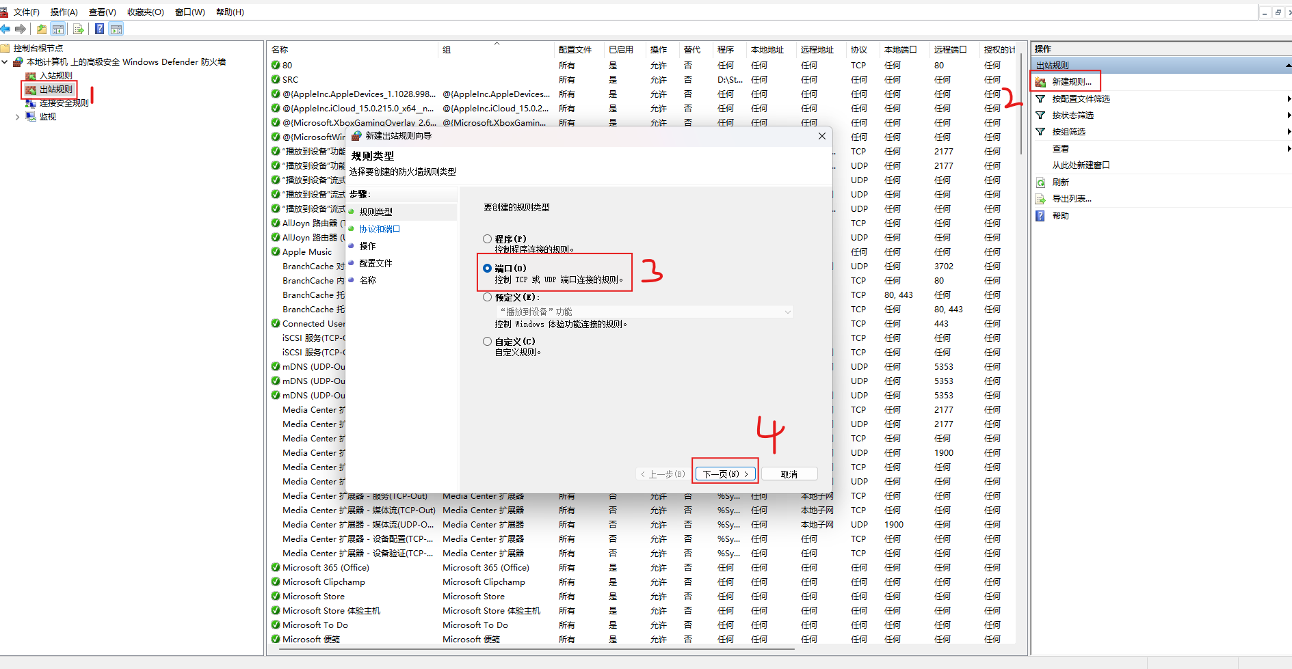Toggle Show/Hide Action Pane toolbar icon
The height and width of the screenshot is (669, 1292).
116,29
